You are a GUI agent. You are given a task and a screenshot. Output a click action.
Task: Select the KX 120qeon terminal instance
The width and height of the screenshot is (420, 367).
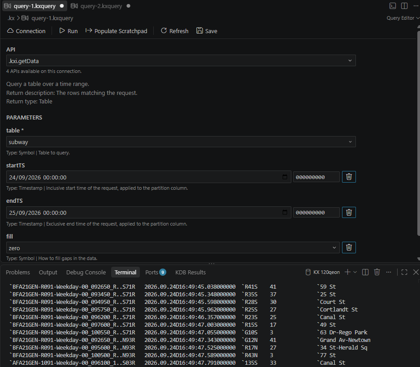[323, 272]
